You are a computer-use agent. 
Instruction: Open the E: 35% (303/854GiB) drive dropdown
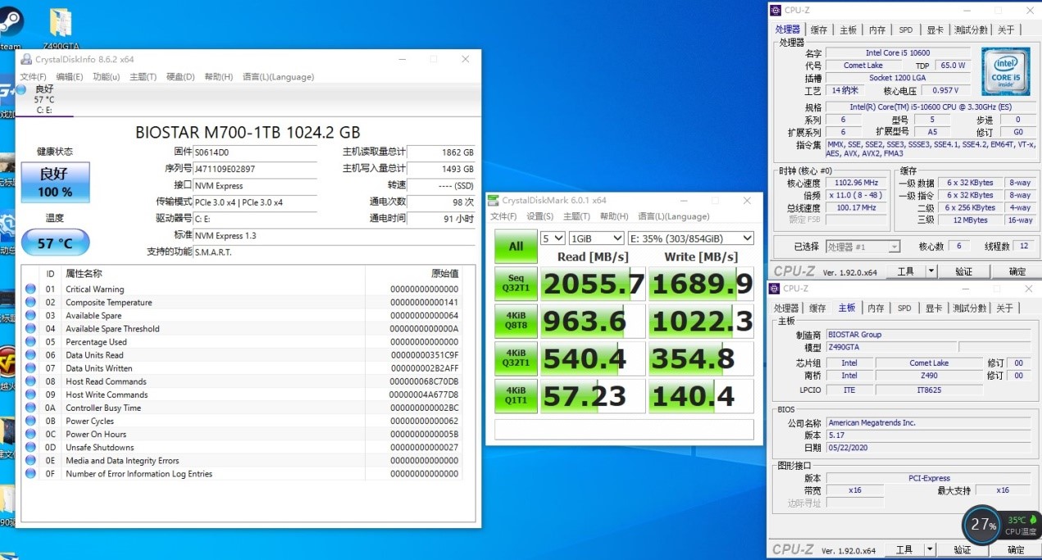click(x=690, y=238)
